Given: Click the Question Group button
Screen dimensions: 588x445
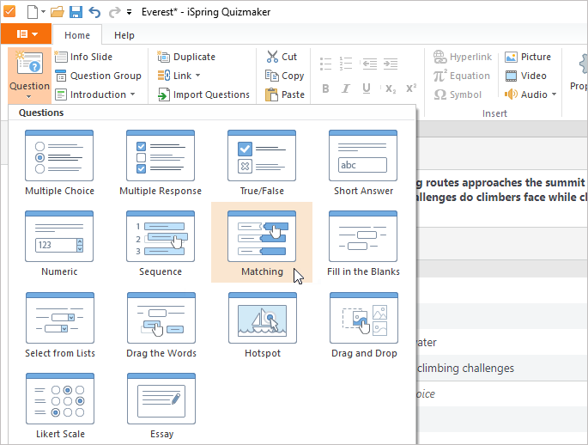Looking at the screenshot, I should click(98, 76).
